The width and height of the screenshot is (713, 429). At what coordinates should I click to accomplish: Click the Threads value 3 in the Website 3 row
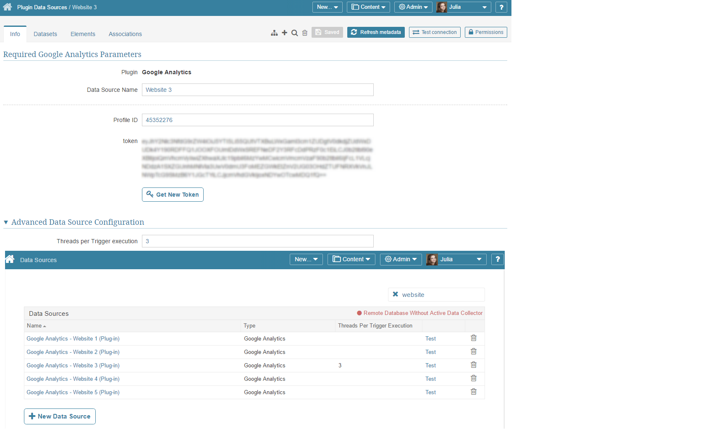[x=340, y=366]
